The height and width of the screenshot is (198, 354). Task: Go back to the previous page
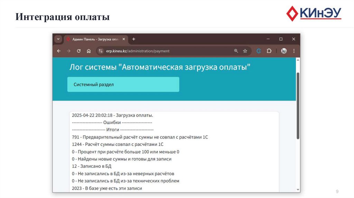click(59, 51)
